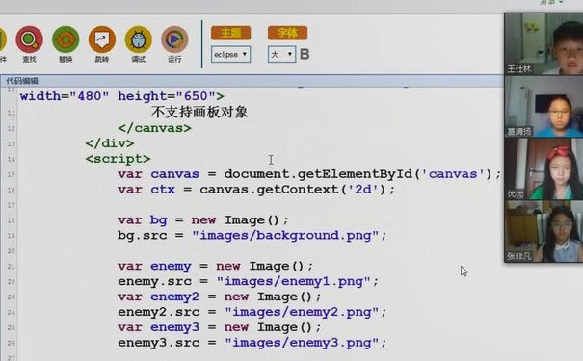Click on "images/enemy3.png" string
This screenshot has height=361, width=583.
point(302,343)
